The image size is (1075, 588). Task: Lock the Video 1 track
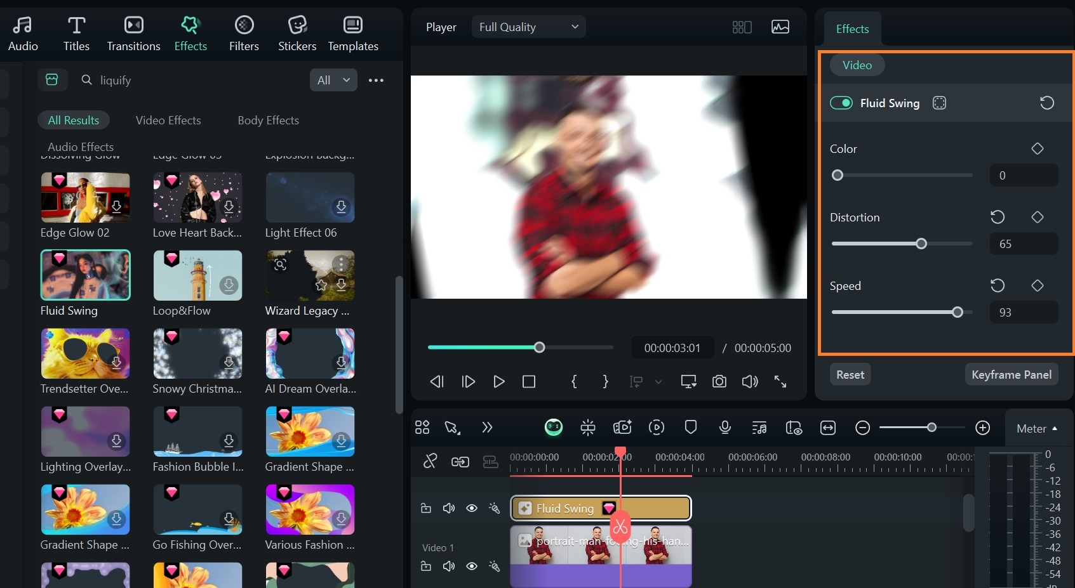point(426,566)
